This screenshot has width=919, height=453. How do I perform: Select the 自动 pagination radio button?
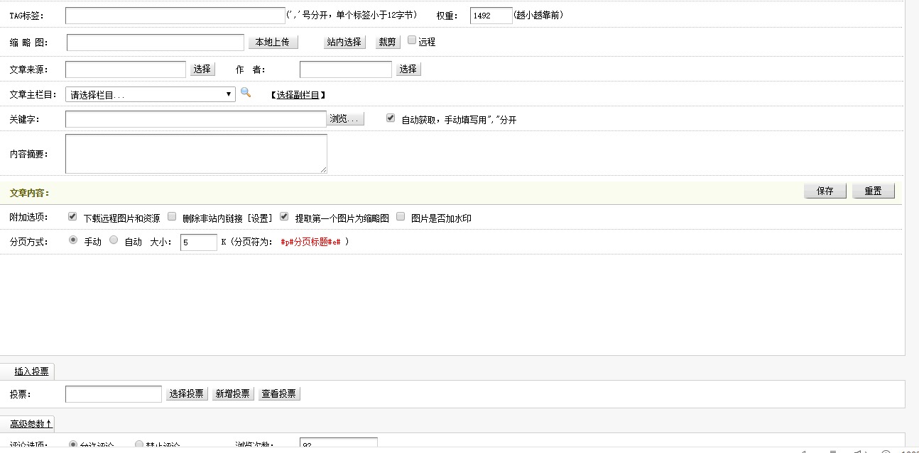pyautogui.click(x=113, y=240)
